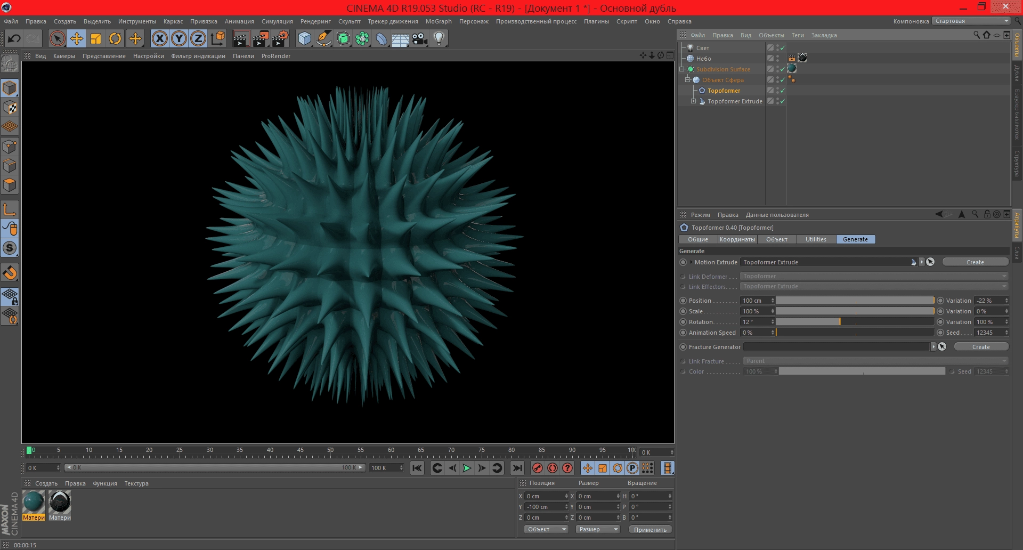The width and height of the screenshot is (1023, 550).
Task: Open the Link Deformer dropdown
Action: [x=874, y=276]
